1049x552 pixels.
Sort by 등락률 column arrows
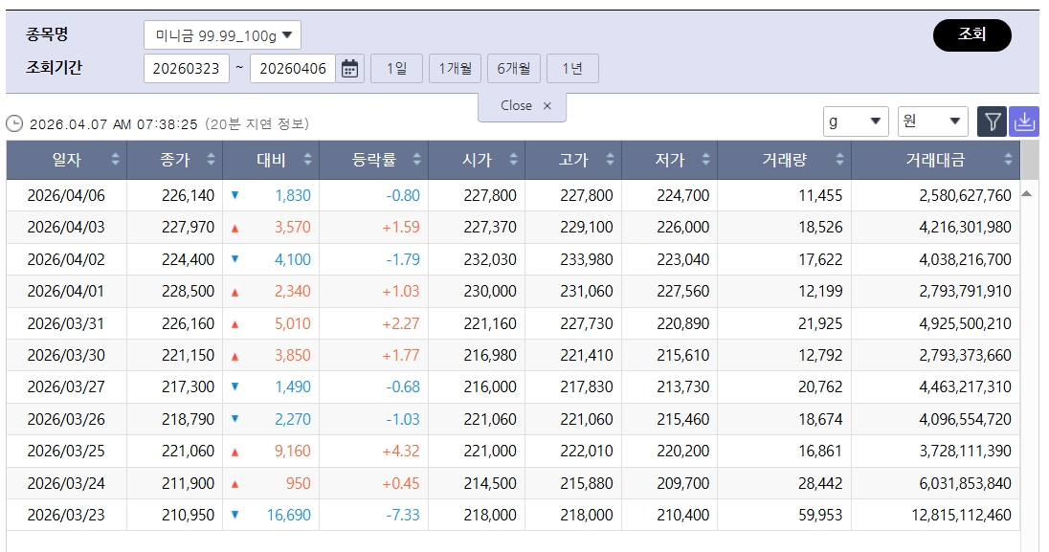click(x=416, y=159)
